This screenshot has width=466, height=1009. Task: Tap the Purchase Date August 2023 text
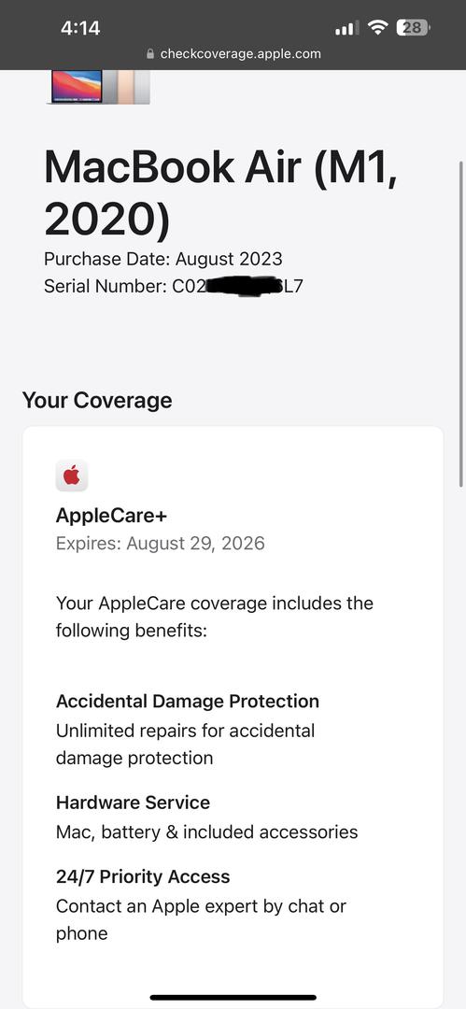pos(162,259)
